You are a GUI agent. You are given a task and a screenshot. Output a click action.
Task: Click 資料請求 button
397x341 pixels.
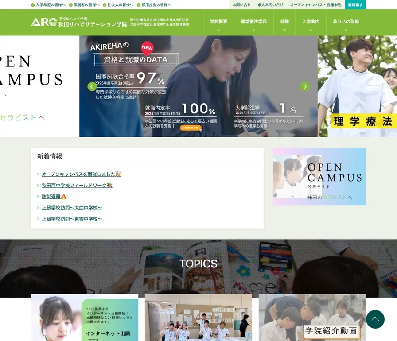pos(355,4)
